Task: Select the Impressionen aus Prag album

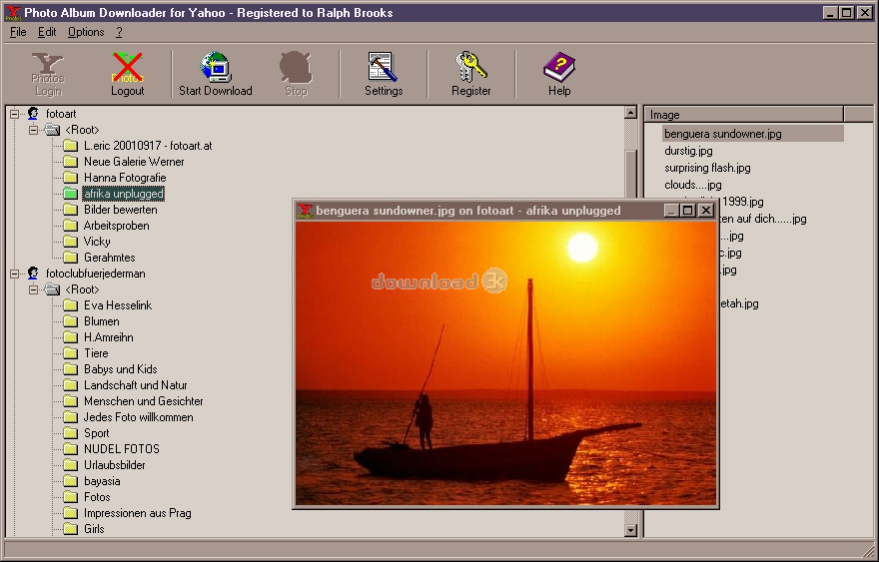Action: point(137,513)
